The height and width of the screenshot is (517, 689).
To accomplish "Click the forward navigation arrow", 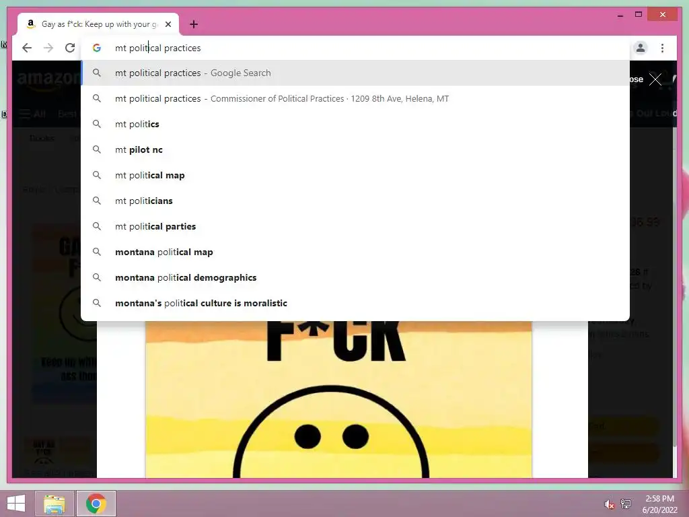I will point(48,48).
